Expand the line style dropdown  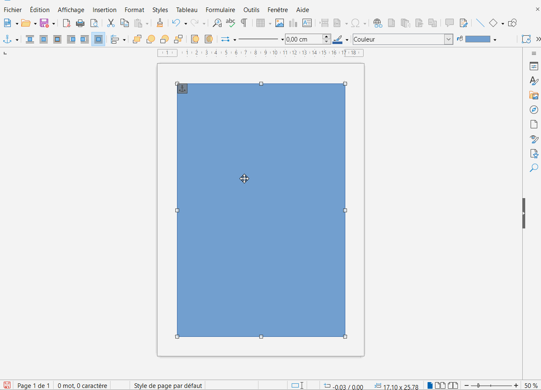coord(283,40)
